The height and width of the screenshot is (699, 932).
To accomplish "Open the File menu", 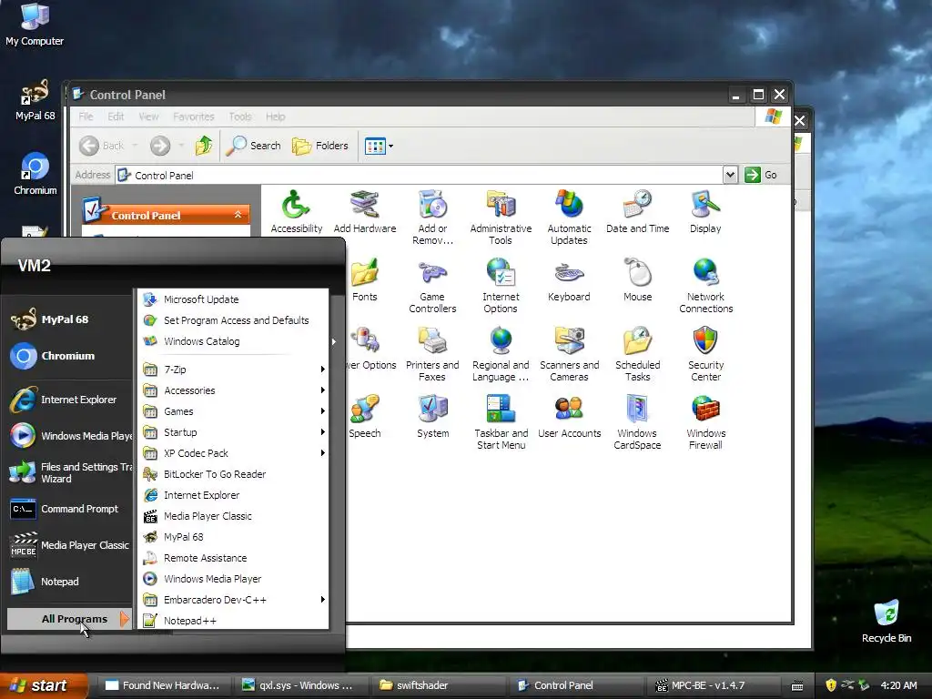I will coord(86,116).
